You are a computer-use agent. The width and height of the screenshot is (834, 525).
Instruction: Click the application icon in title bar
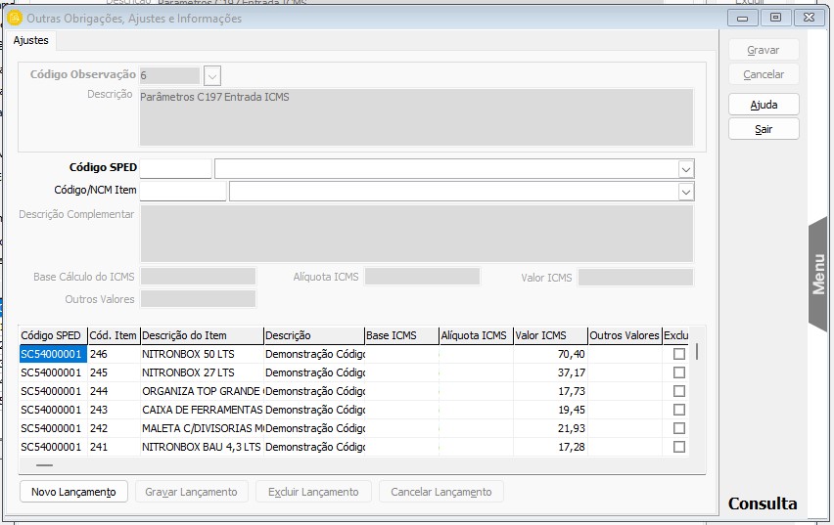coord(15,18)
